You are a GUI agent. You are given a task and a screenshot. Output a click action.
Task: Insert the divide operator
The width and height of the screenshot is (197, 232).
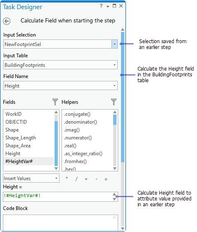click(x=76, y=179)
